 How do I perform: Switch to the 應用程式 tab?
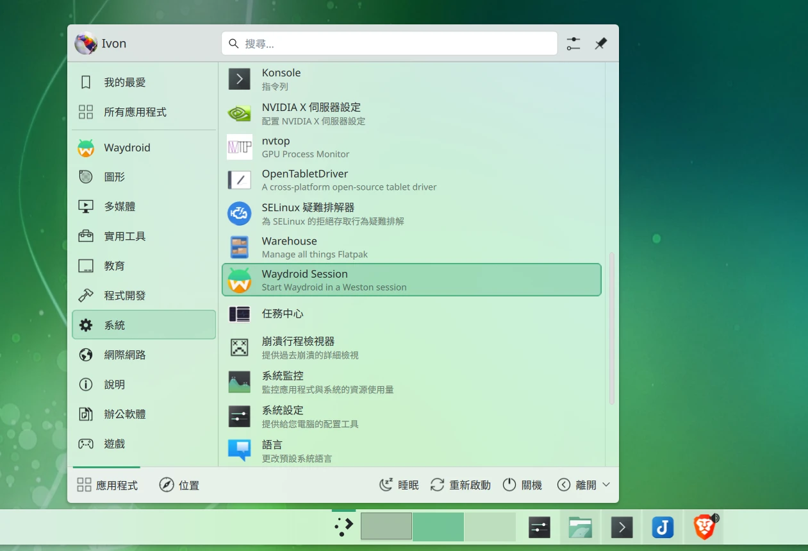107,485
